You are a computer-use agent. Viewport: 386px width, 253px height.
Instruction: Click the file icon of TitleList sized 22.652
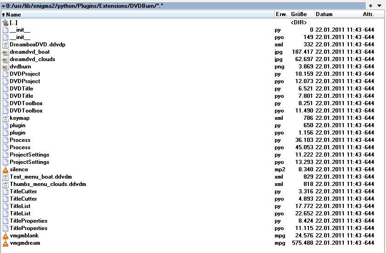click(5, 214)
